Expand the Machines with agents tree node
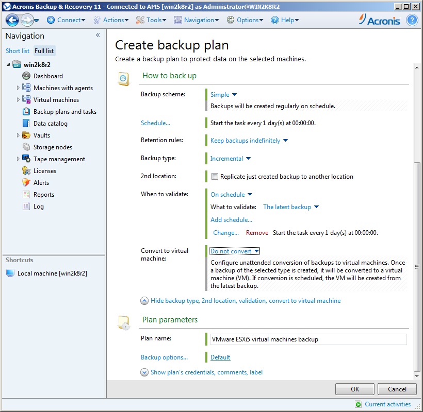423x412 pixels. [18, 88]
